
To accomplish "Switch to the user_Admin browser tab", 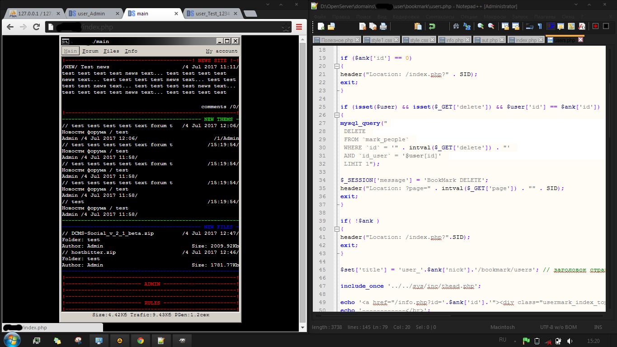I will coord(91,14).
